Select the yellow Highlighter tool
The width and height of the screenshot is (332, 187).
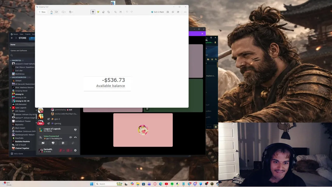[x=98, y=12]
